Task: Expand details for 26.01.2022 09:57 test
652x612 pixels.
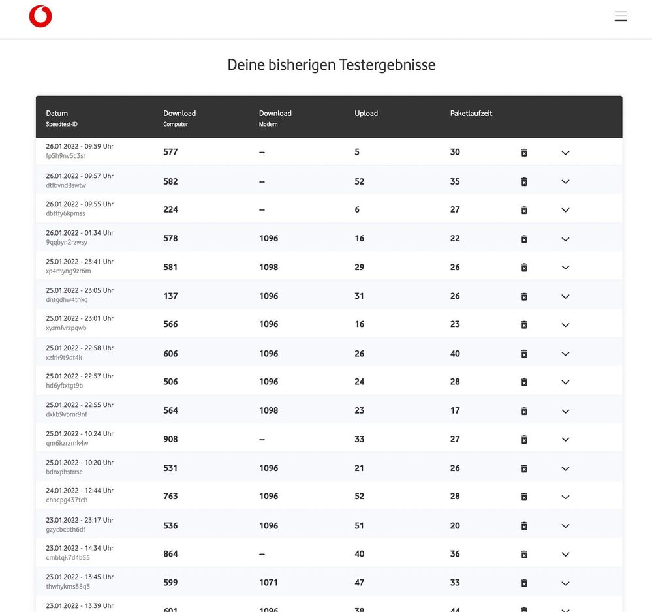Action: (x=565, y=181)
